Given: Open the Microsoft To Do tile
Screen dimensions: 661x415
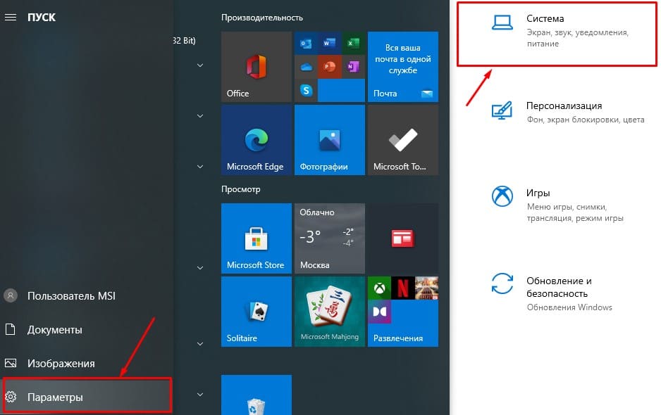Looking at the screenshot, I should 402,139.
